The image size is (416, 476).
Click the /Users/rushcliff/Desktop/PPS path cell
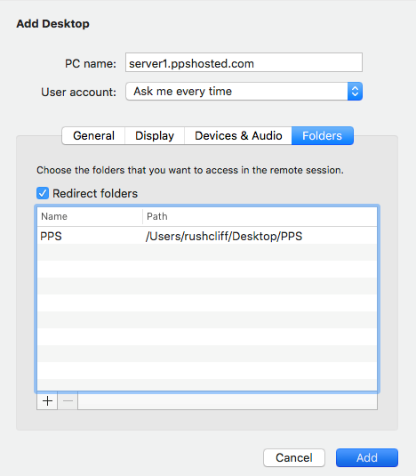click(x=224, y=236)
